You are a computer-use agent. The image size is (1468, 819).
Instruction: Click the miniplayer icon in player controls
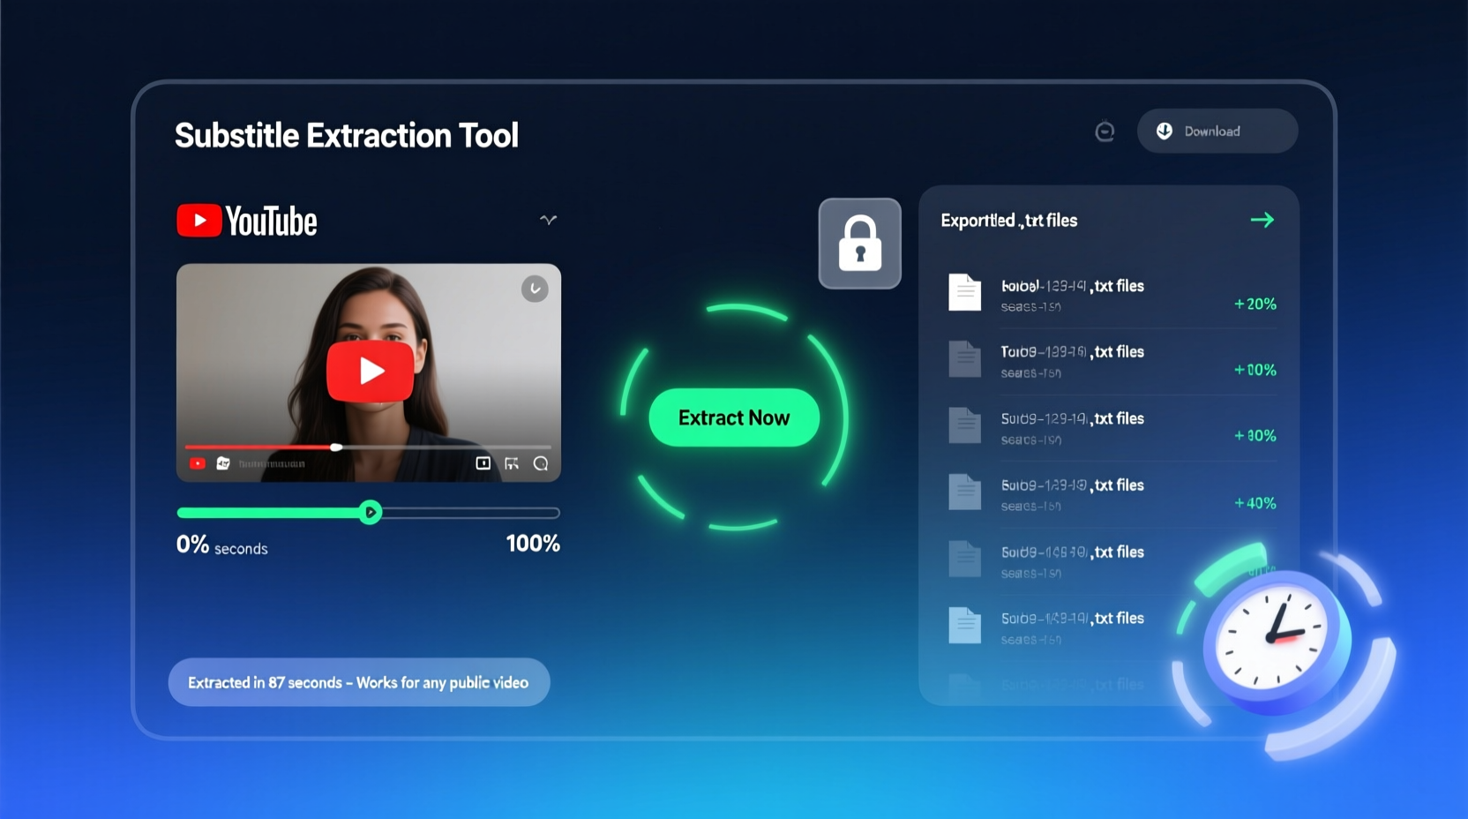coord(483,463)
